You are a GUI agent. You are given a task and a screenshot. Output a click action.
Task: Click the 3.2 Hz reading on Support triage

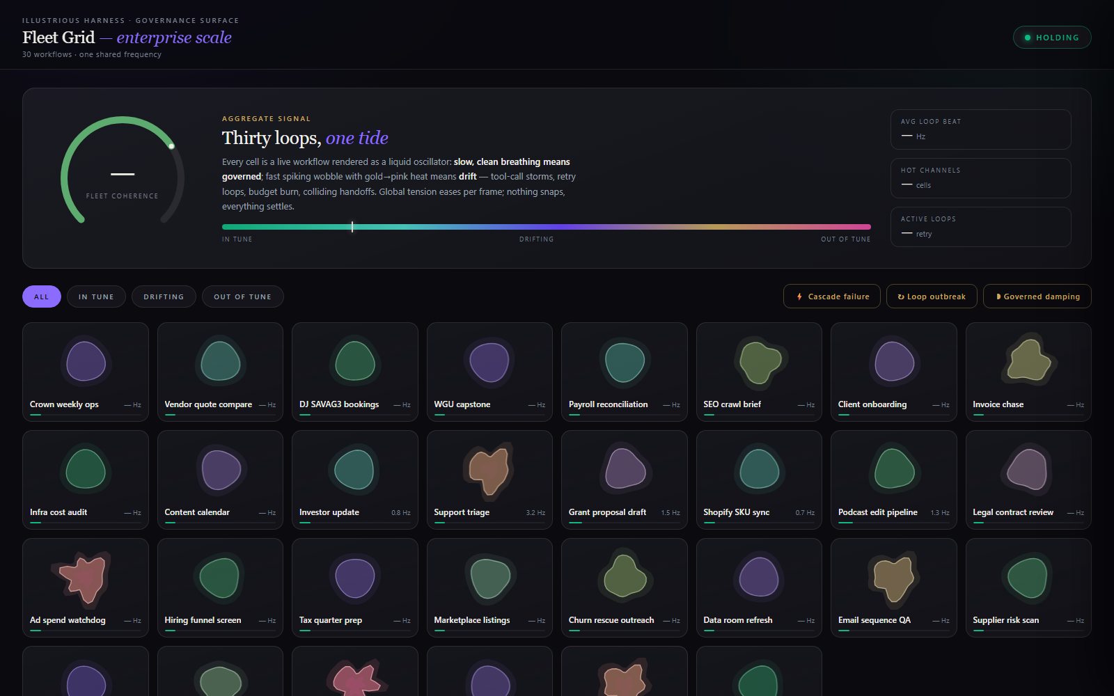pos(535,513)
